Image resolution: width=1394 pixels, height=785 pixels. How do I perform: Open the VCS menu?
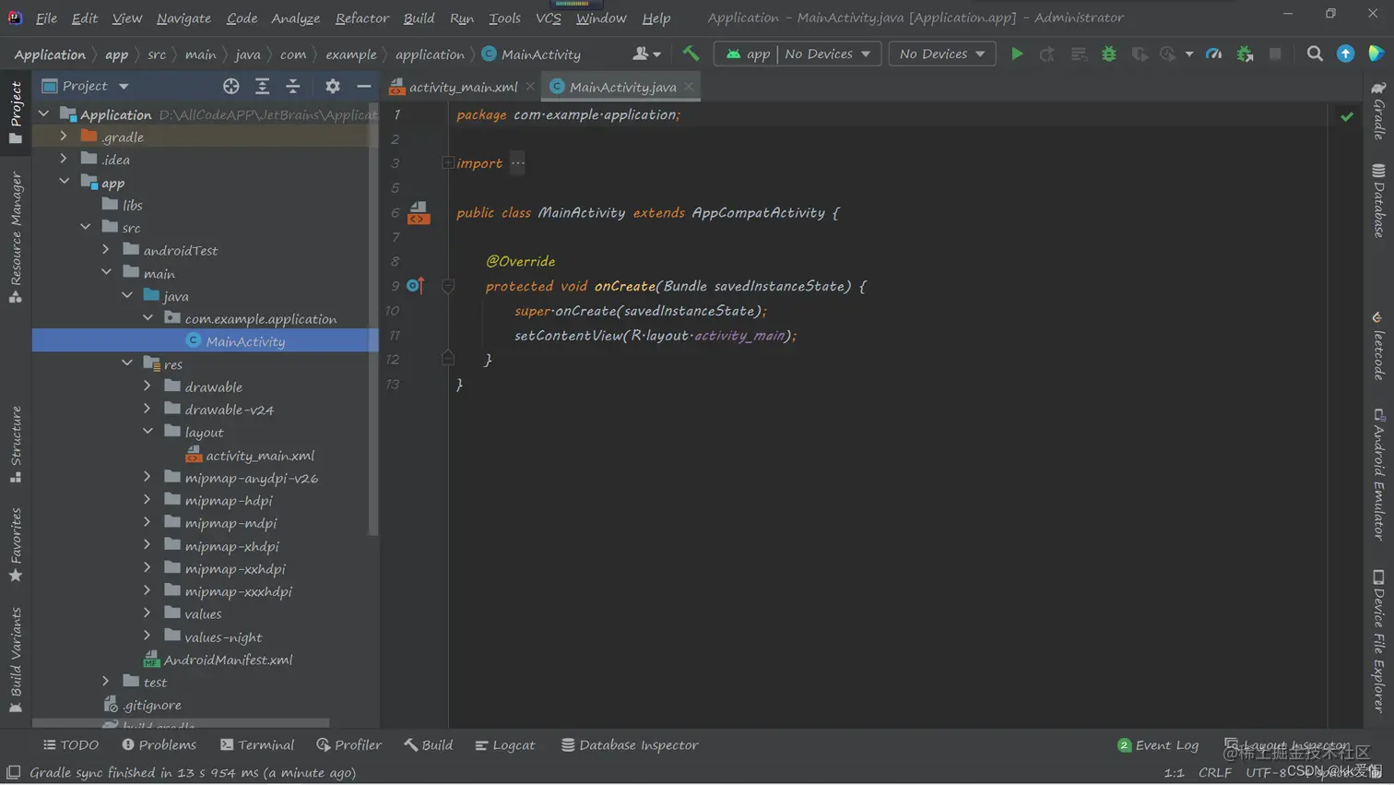point(549,18)
